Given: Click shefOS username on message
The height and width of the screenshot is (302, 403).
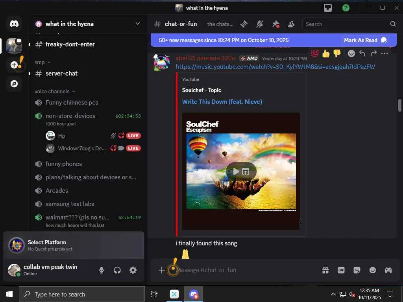Looking at the screenshot, I should (206, 58).
